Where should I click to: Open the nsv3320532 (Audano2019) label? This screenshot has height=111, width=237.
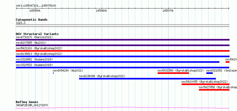pos(34,65)
